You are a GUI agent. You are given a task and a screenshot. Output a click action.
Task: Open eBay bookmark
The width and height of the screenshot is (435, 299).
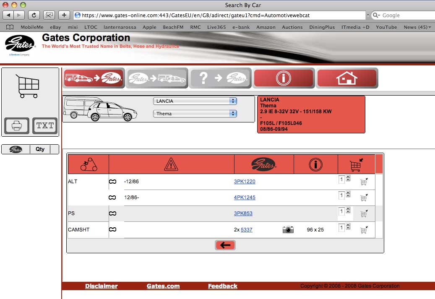click(x=55, y=27)
